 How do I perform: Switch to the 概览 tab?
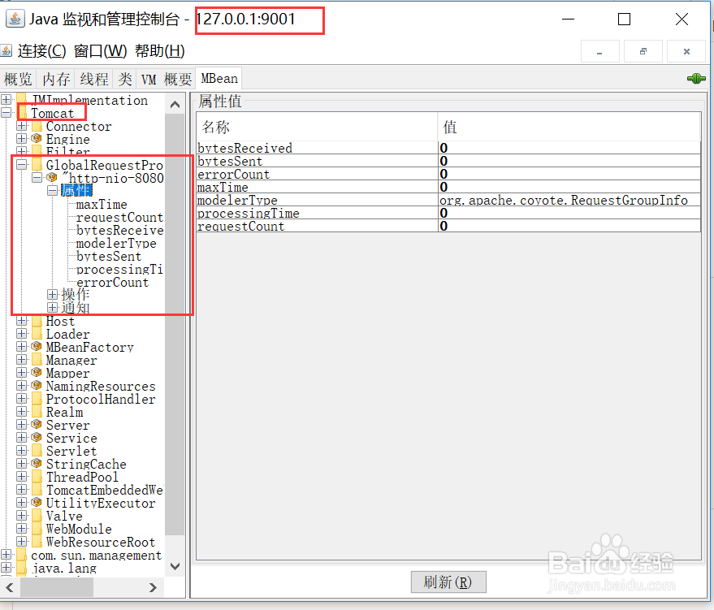click(x=18, y=79)
